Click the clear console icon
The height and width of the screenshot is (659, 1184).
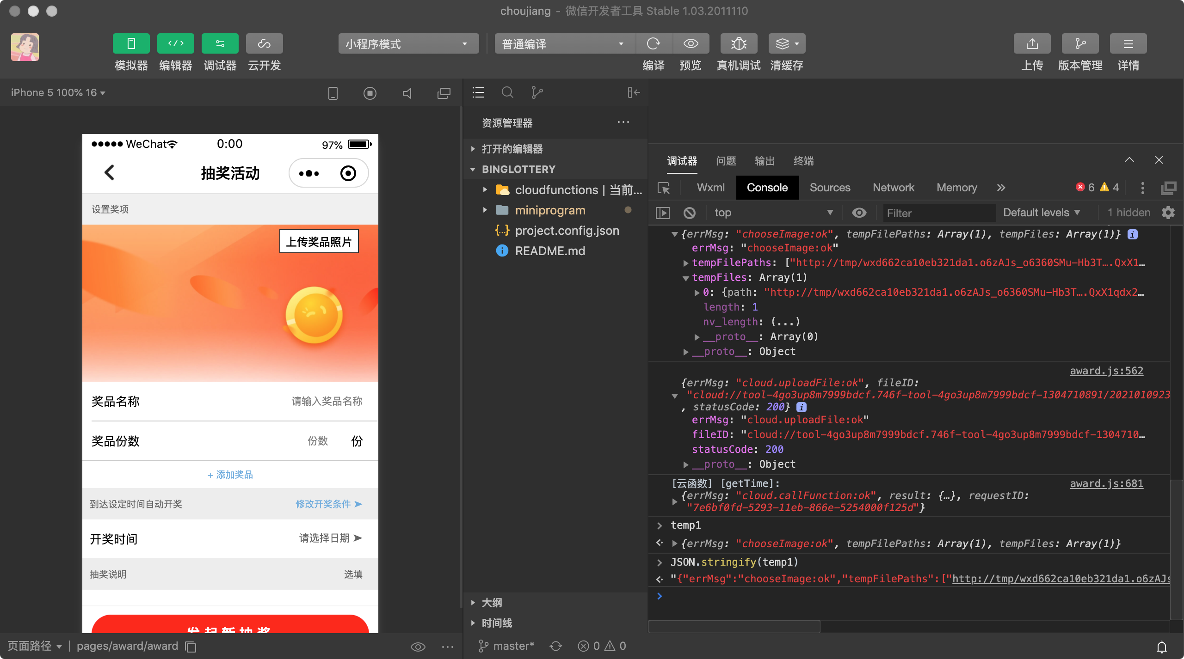pos(689,213)
